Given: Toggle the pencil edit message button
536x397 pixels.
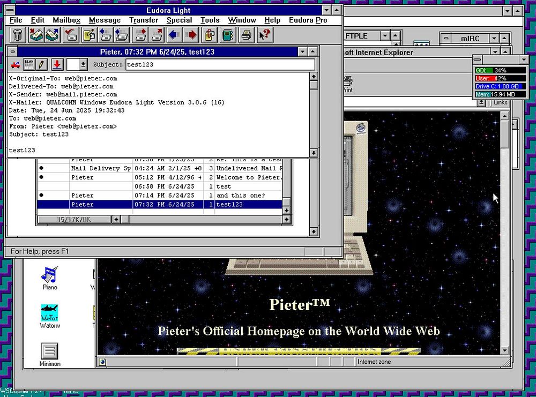Looking at the screenshot, I should 41,64.
